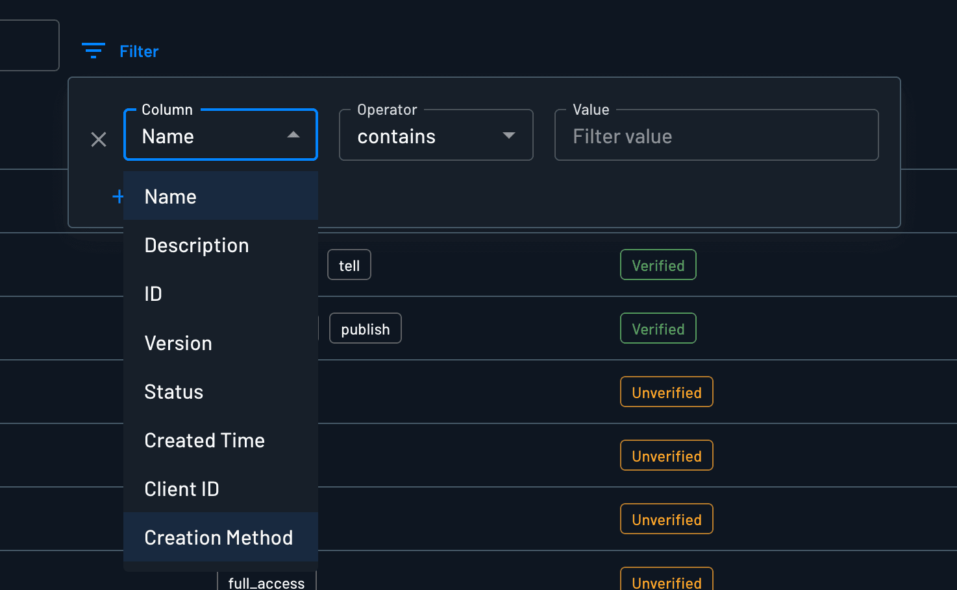Click the first Unverified status badge
This screenshot has height=590, width=957.
[666, 392]
